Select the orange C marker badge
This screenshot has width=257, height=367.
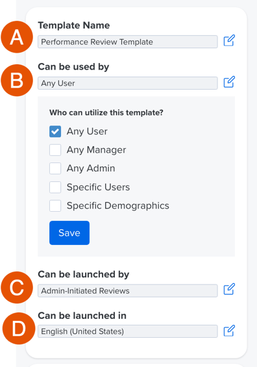[17, 287]
